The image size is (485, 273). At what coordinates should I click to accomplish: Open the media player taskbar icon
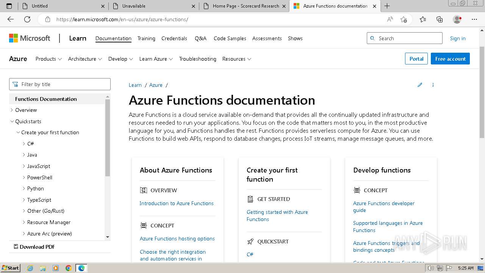56,268
